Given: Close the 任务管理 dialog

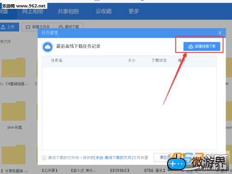Looking at the screenshot, I should [220, 33].
